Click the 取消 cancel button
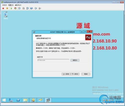Screen dimensions: 125x106 (86, 74)
